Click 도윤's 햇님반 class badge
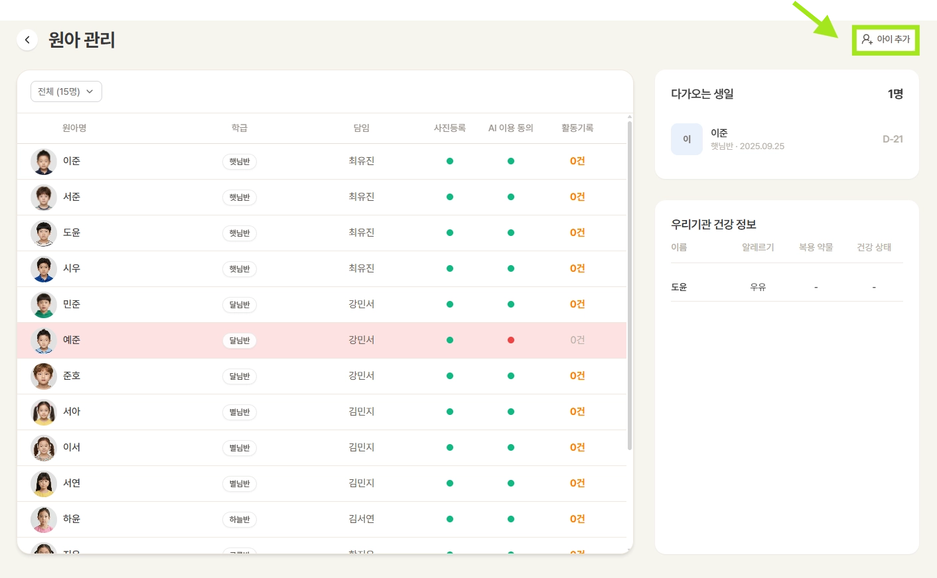This screenshot has width=937, height=578. click(x=240, y=233)
